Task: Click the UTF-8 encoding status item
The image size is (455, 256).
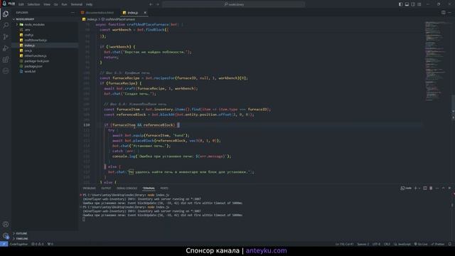Action: coord(376,244)
